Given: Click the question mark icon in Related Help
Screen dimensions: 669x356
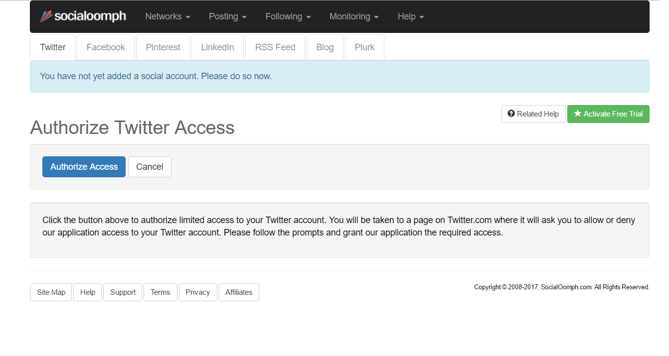Looking at the screenshot, I should coord(511,114).
